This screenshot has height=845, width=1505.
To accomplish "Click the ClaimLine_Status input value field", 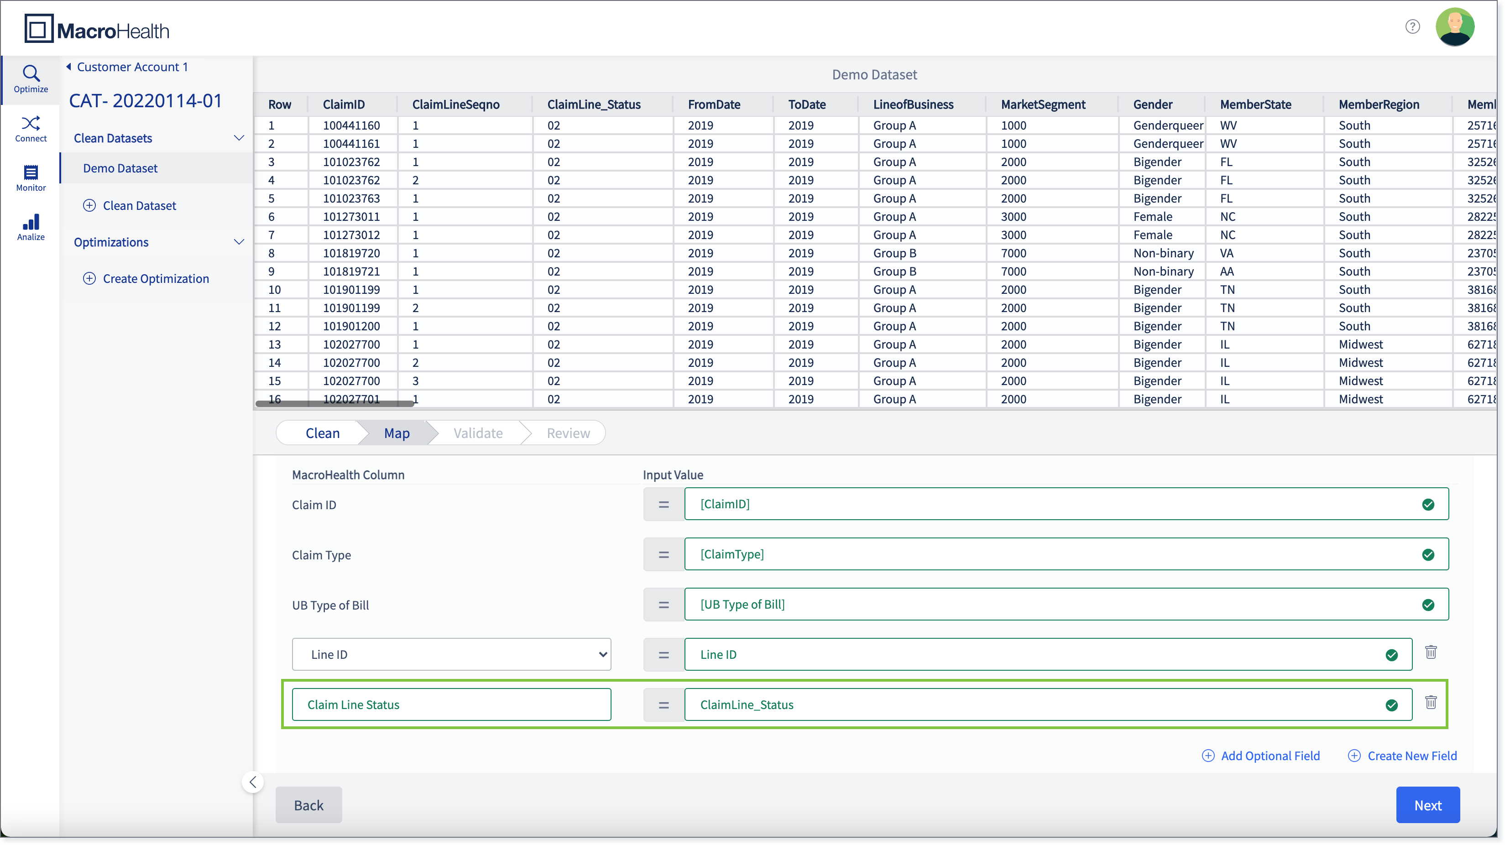I will 1048,705.
